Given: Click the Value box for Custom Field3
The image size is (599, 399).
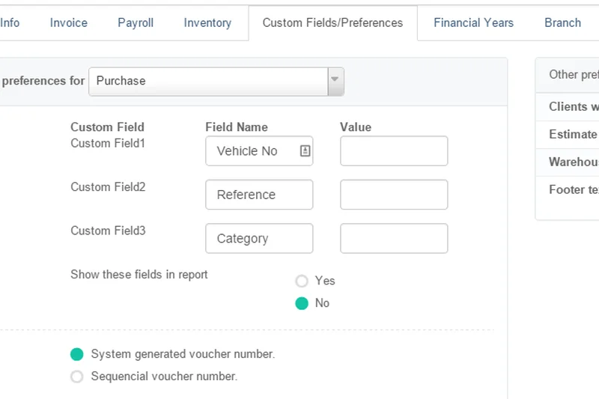Looking at the screenshot, I should (394, 239).
